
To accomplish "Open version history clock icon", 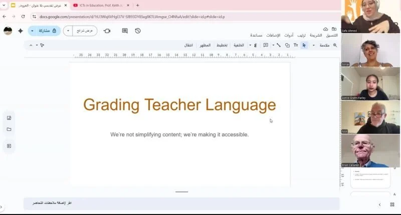I will point(138,31).
